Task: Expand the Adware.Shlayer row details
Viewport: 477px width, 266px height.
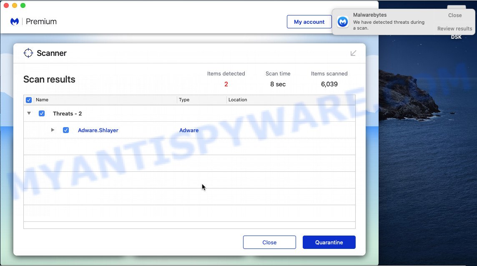Action: [x=53, y=130]
